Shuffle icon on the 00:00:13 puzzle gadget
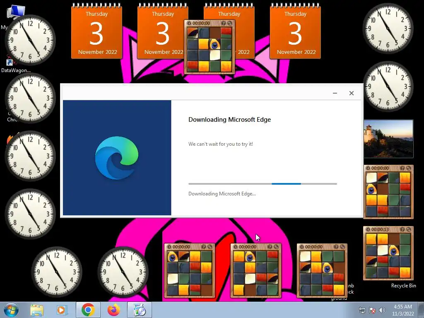 coord(409,229)
